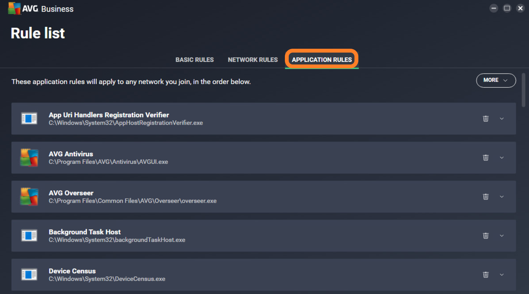The image size is (529, 294).
Task: Click the AppHostRegistrationVerifier.exe file path
Action: [126, 123]
